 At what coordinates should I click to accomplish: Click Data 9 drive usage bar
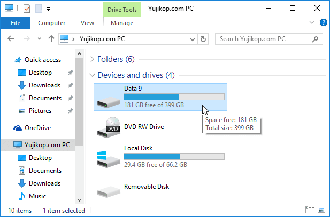174,97
